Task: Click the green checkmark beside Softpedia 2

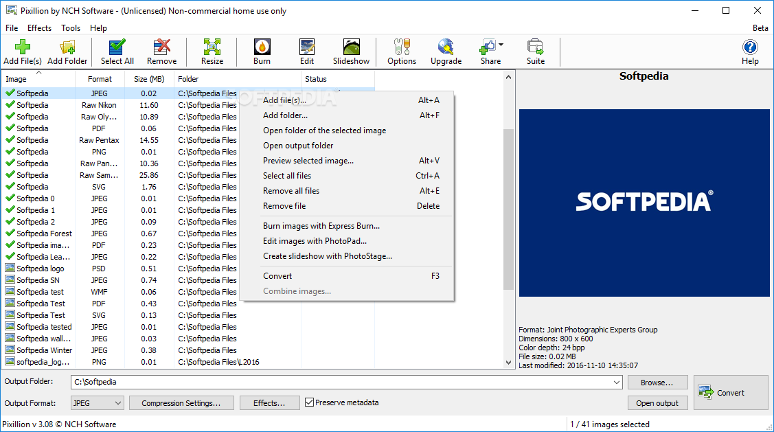Action: 10,221
